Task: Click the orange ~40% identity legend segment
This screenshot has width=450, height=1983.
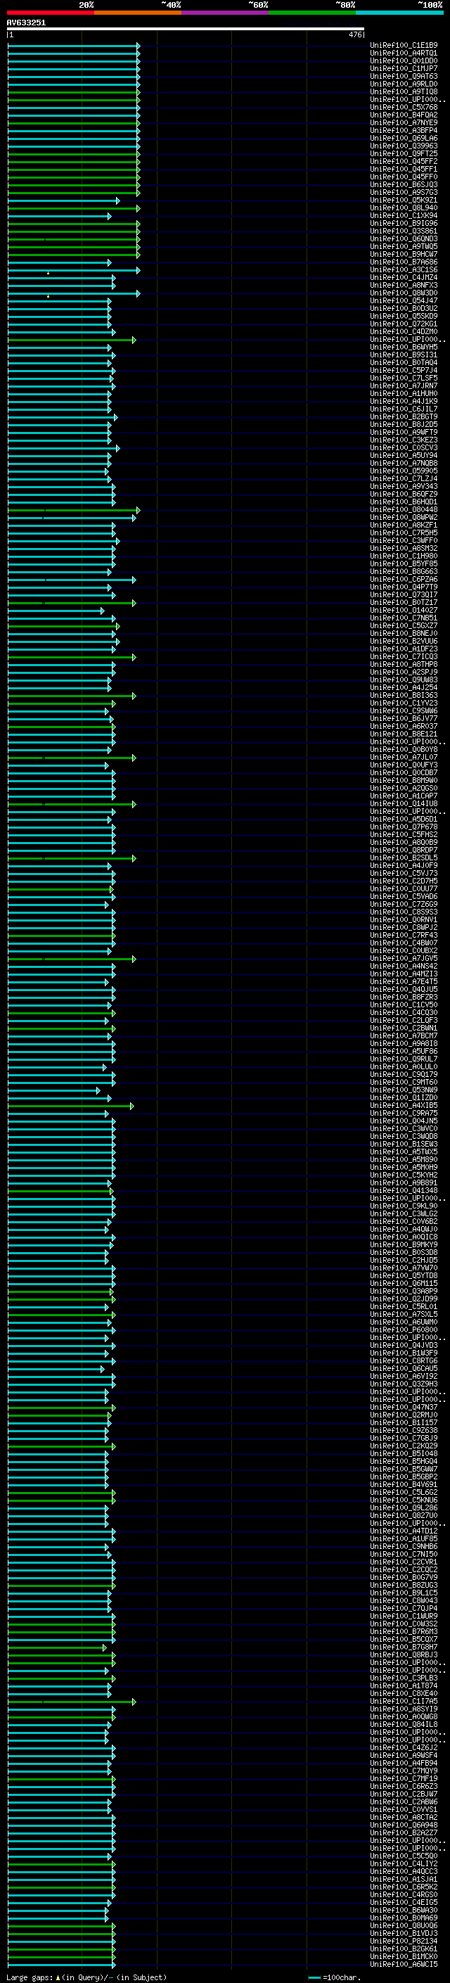Action: point(138,13)
